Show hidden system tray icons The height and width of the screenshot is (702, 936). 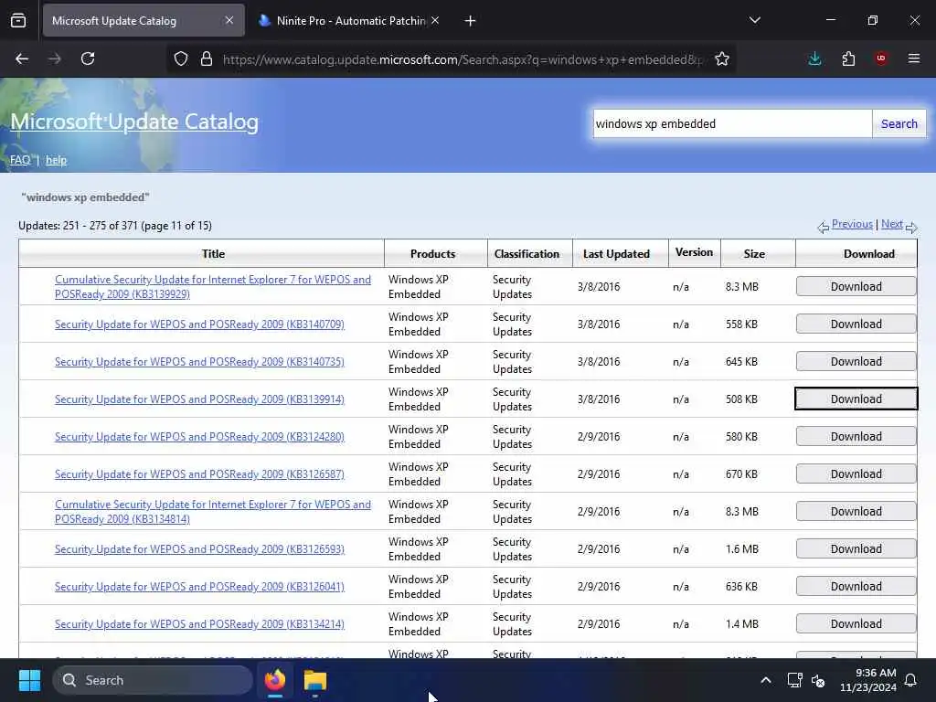(x=765, y=680)
